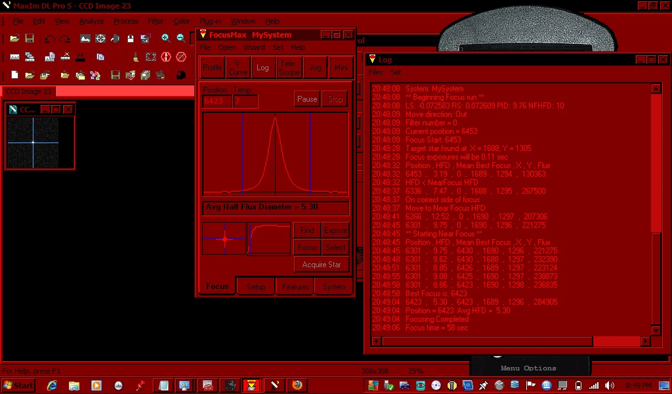Click the V Curve button in FocusMax
The width and height of the screenshot is (672, 394).
pyautogui.click(x=238, y=68)
